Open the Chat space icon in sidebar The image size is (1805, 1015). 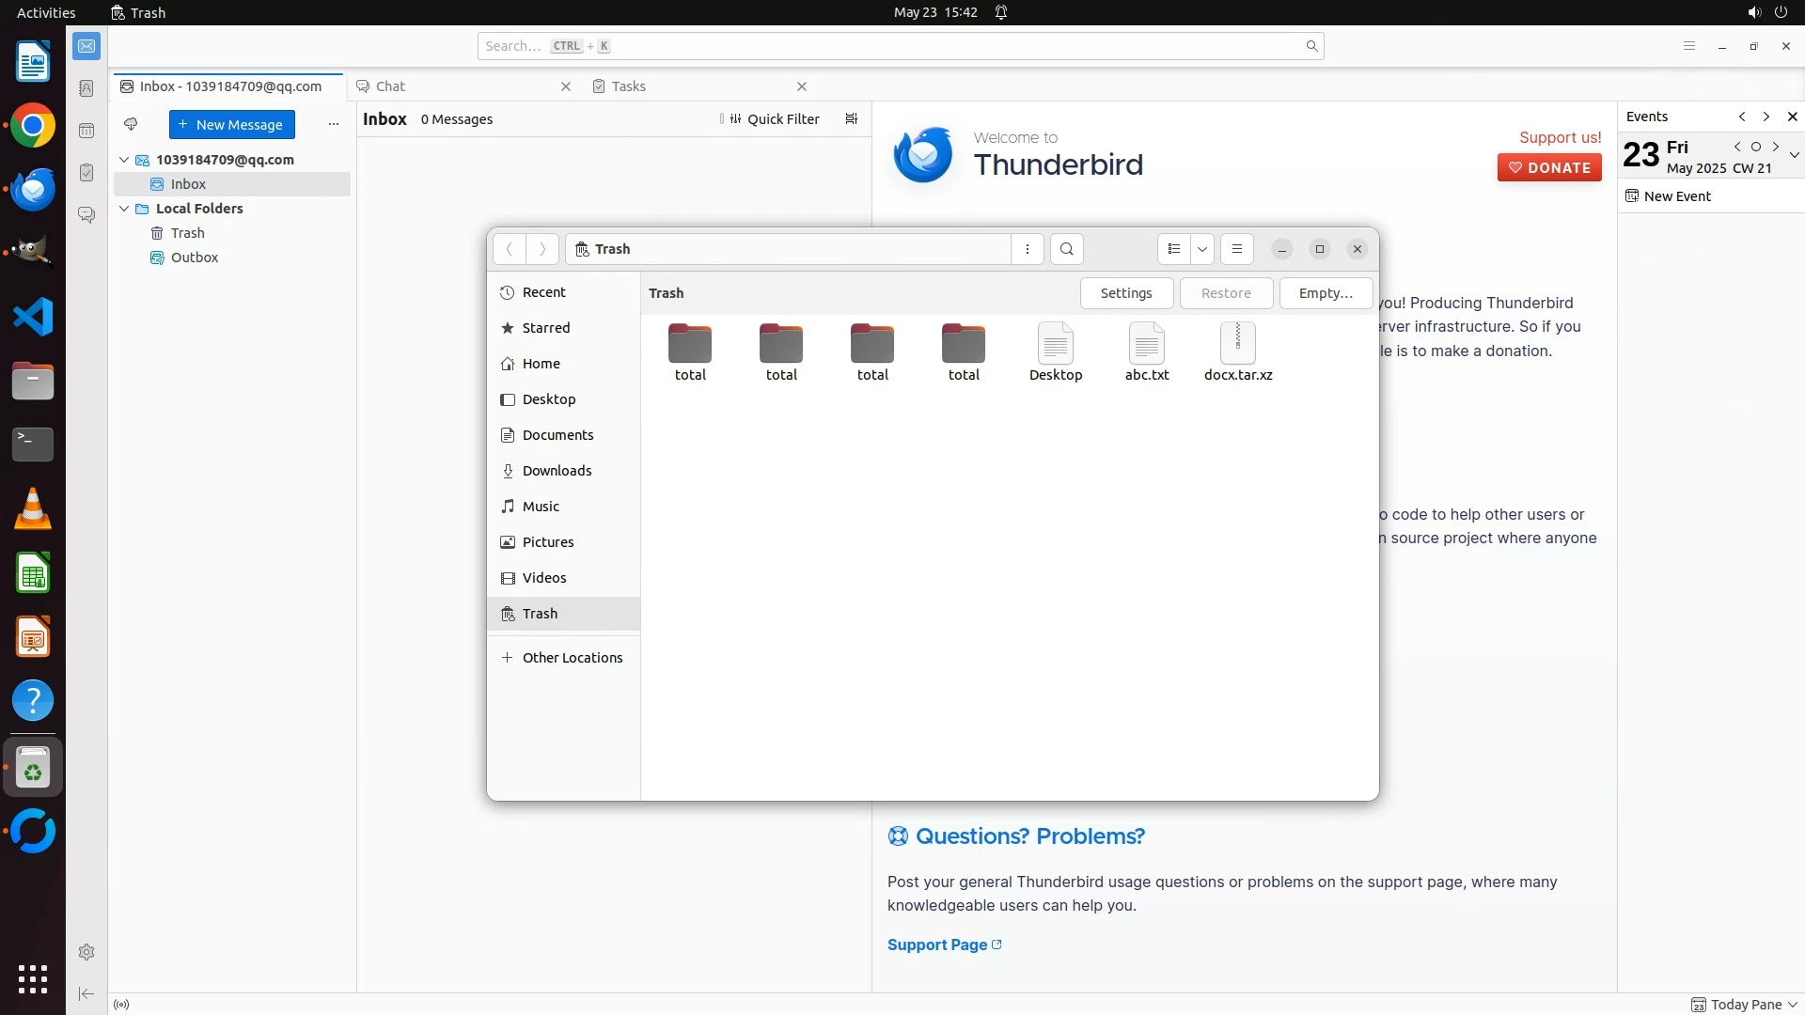click(86, 215)
